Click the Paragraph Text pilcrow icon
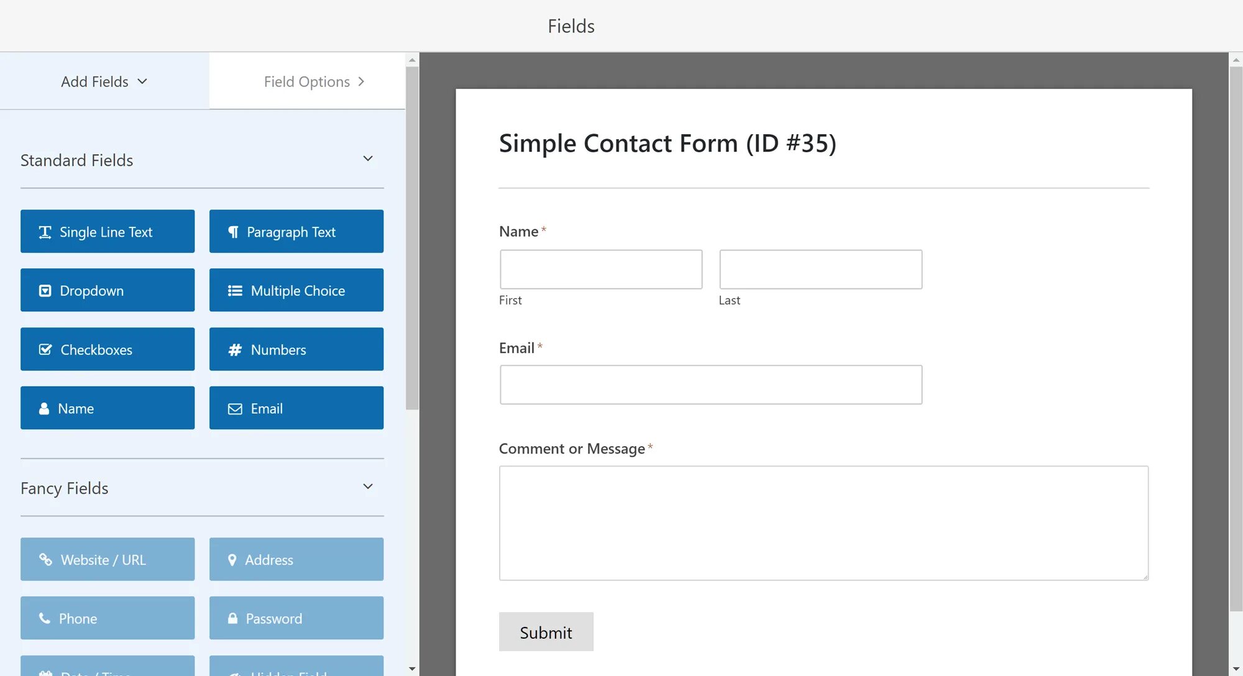The image size is (1243, 676). pyautogui.click(x=233, y=232)
